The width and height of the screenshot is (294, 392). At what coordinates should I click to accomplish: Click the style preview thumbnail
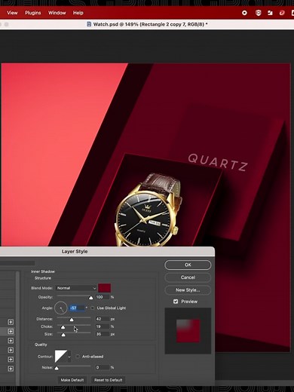(x=188, y=331)
